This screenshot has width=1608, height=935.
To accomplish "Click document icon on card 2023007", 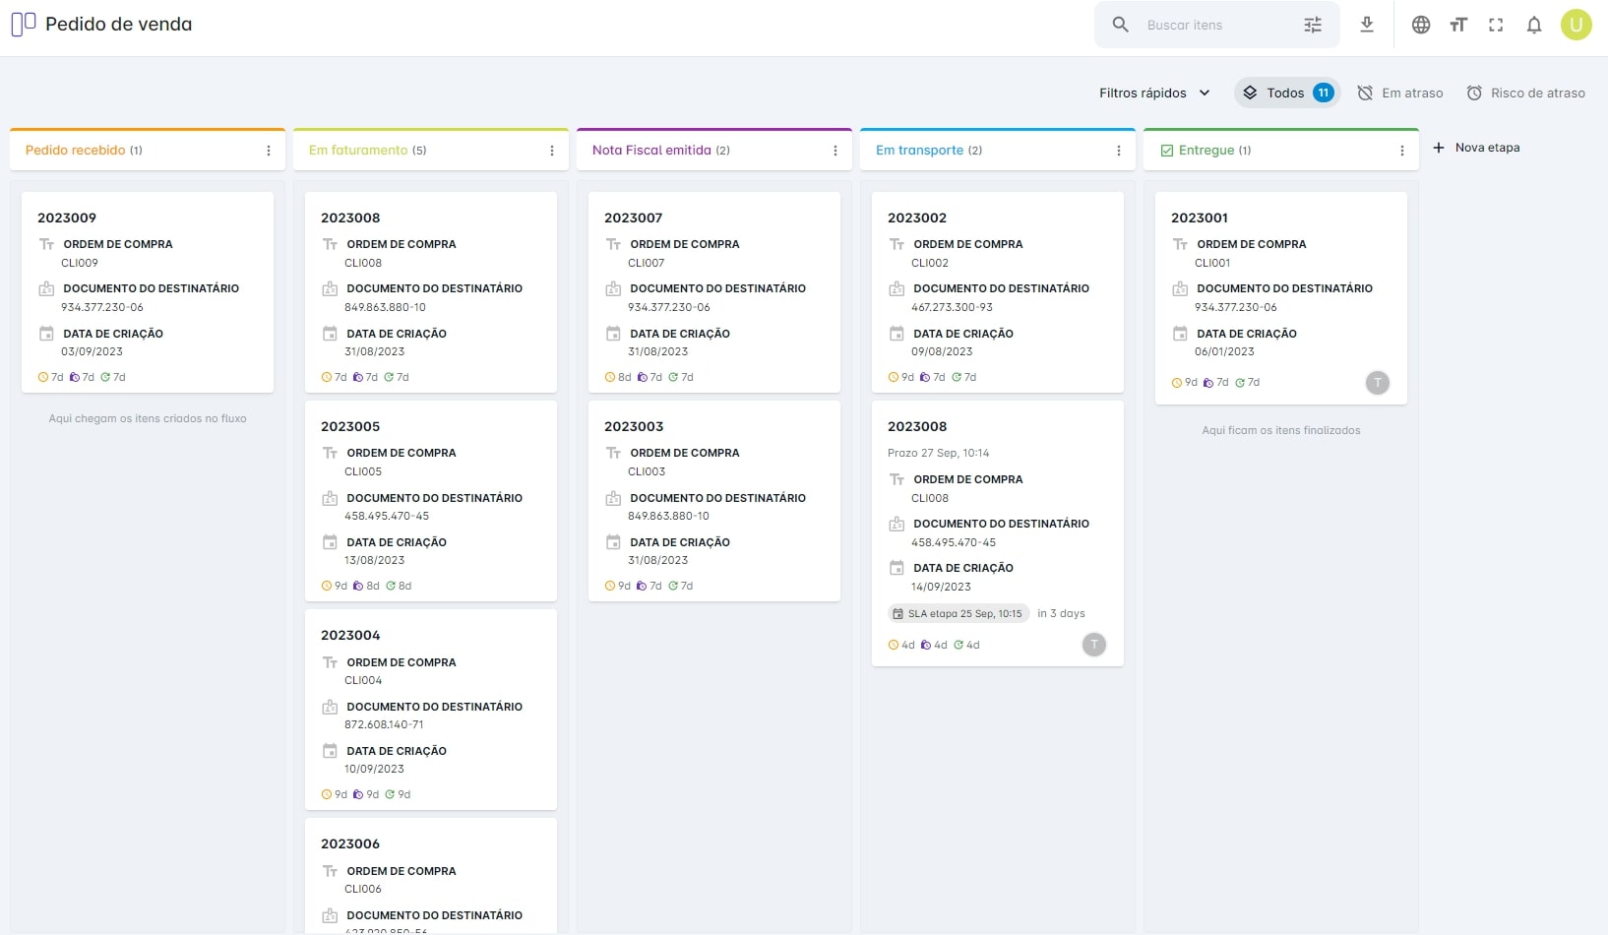I will 613,288.
